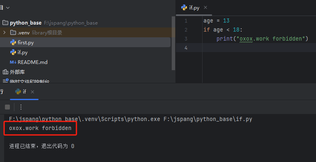Open the project view dropdown arrow
This screenshot has width=316, height=162.
click(x=8, y=8)
